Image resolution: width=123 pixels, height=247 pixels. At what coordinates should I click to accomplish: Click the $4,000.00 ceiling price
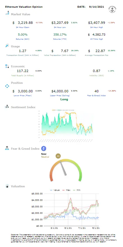[x=60, y=91]
